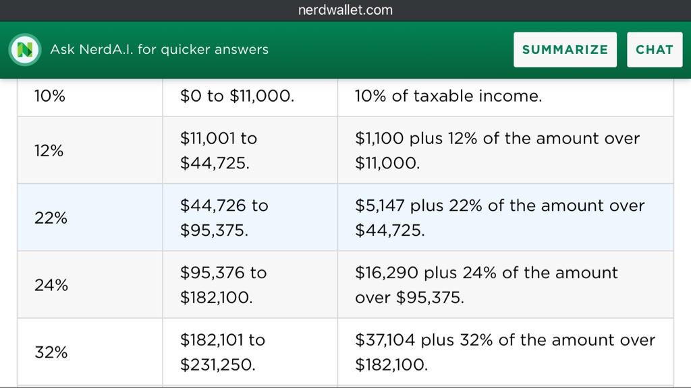Click the $37,104 plus 32% tax owed cell
This screenshot has width=691, height=388.
[x=505, y=352]
